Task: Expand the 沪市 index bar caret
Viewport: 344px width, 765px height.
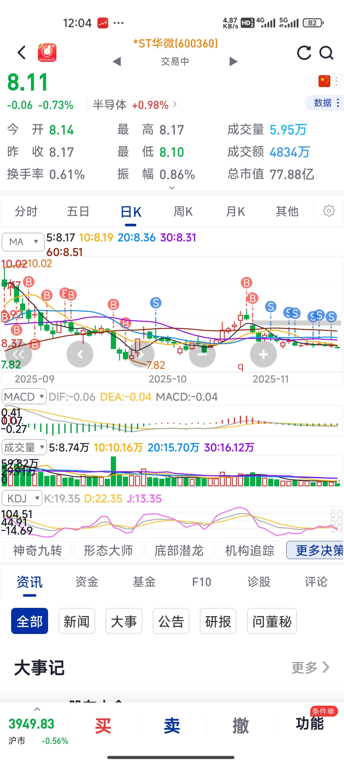Action: pyautogui.click(x=37, y=709)
